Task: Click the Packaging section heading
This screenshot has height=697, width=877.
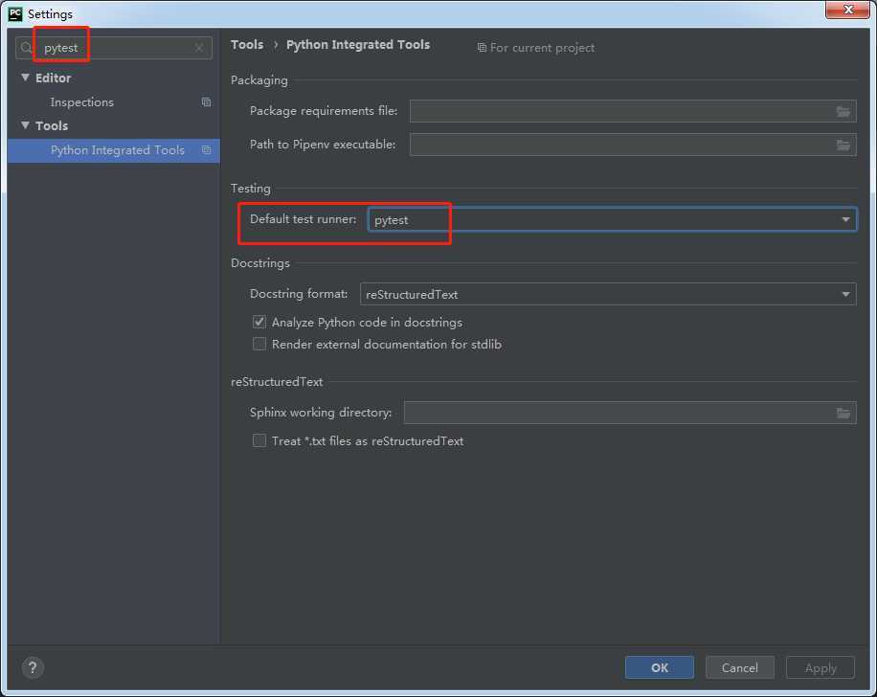Action: pyautogui.click(x=259, y=80)
